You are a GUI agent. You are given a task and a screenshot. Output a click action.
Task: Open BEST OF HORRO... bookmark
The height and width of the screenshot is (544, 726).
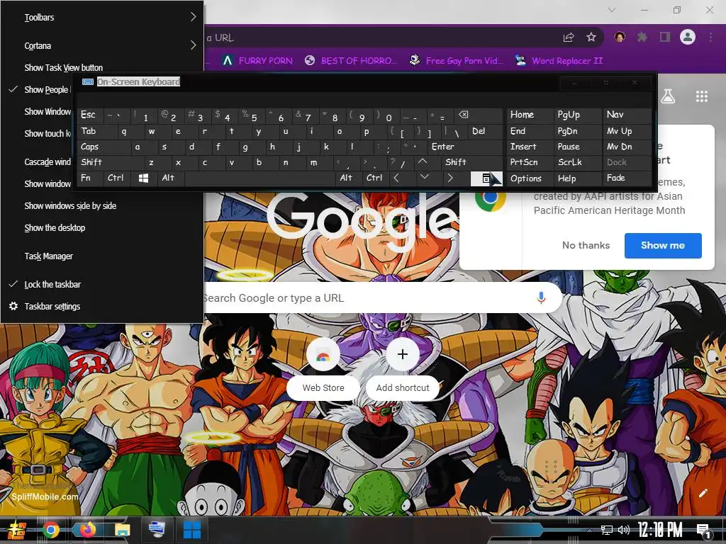pyautogui.click(x=351, y=61)
